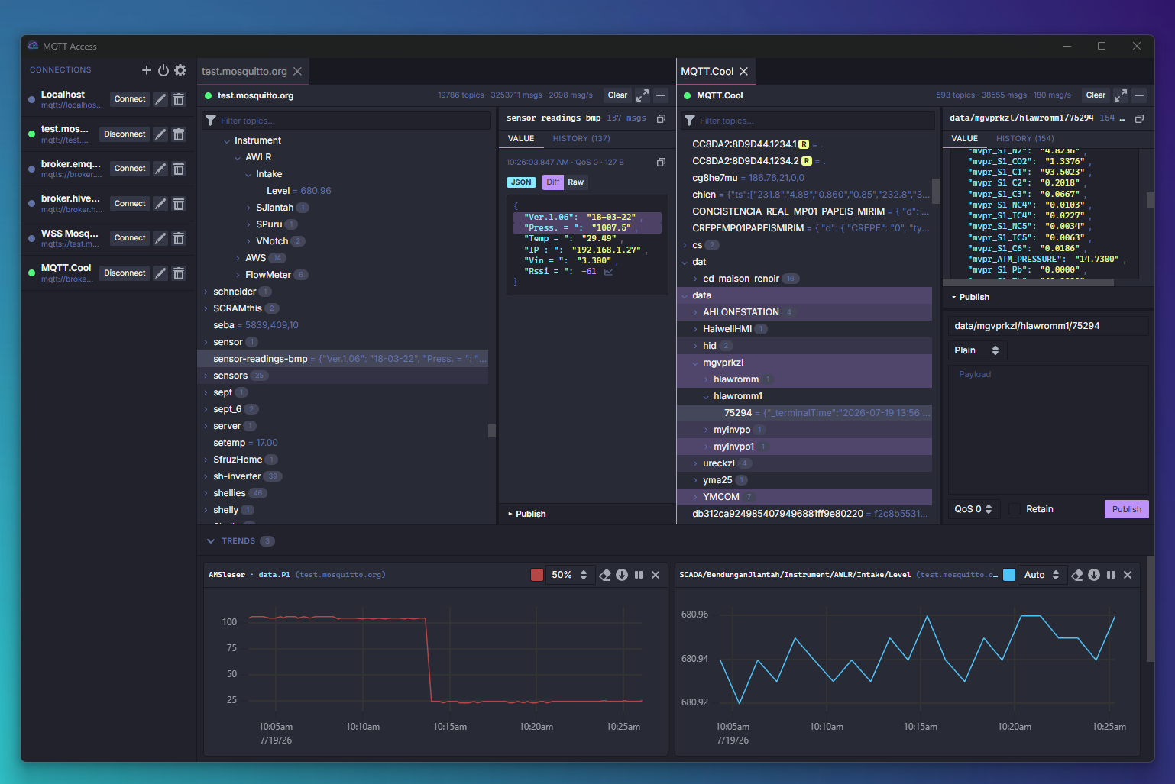1175x784 pixels.
Task: Edit the Localhost connection
Action: pos(160,99)
